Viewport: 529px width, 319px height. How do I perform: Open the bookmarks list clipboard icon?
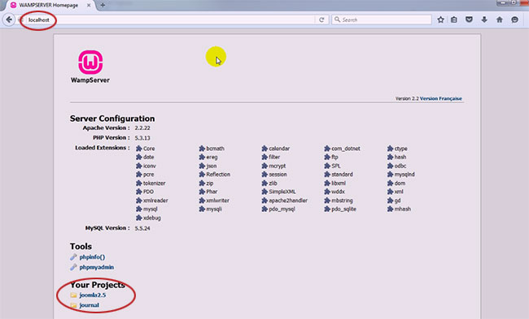click(454, 19)
